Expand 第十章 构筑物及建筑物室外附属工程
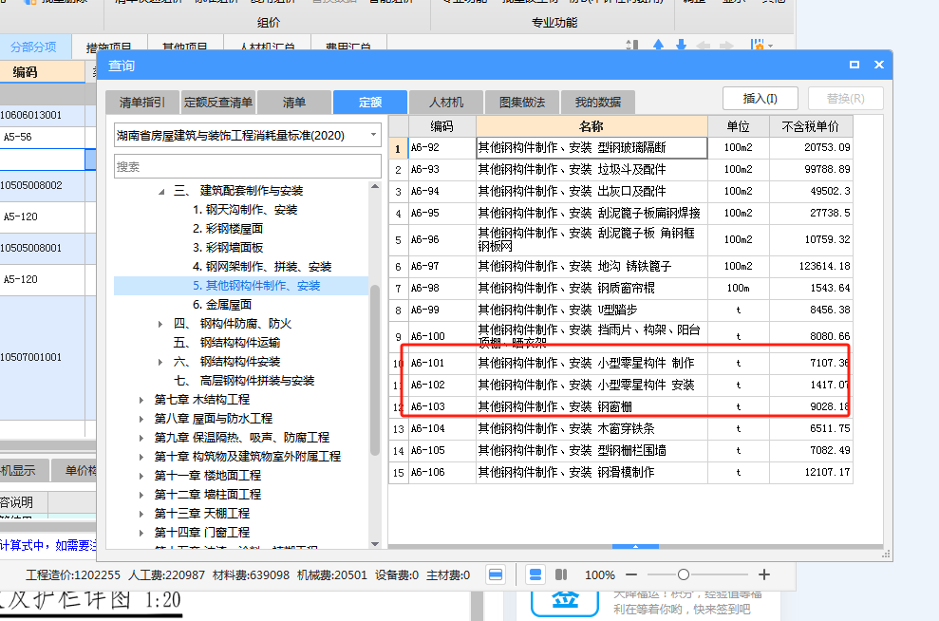 point(141,457)
